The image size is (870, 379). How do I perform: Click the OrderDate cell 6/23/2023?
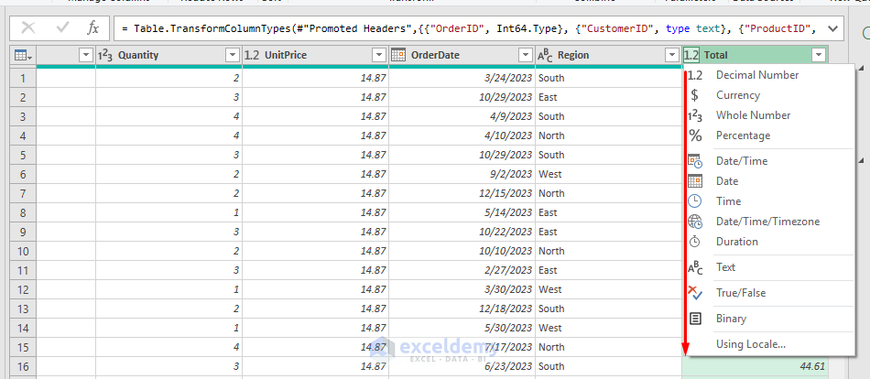(x=462, y=366)
